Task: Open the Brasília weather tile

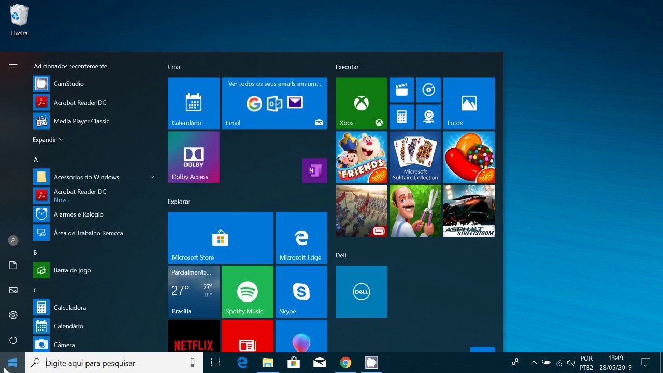Action: [x=193, y=292]
